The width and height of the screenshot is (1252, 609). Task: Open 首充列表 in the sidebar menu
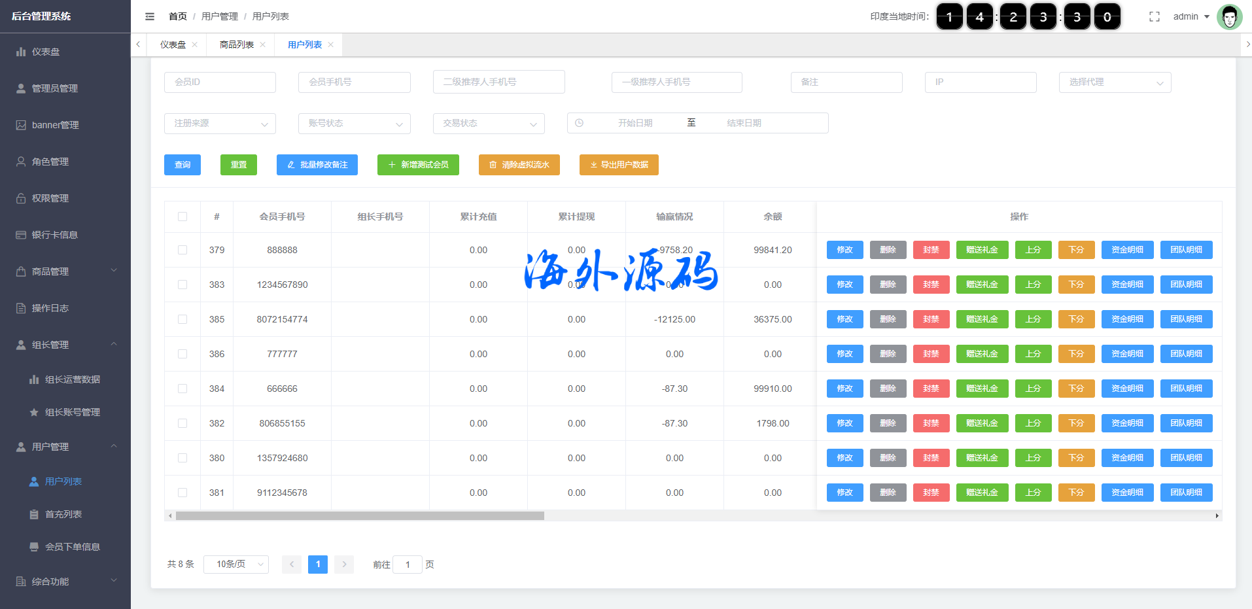[63, 514]
